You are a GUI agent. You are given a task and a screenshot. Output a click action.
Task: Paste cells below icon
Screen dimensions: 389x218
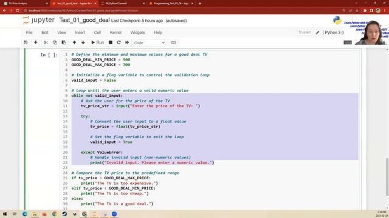coord(64,42)
